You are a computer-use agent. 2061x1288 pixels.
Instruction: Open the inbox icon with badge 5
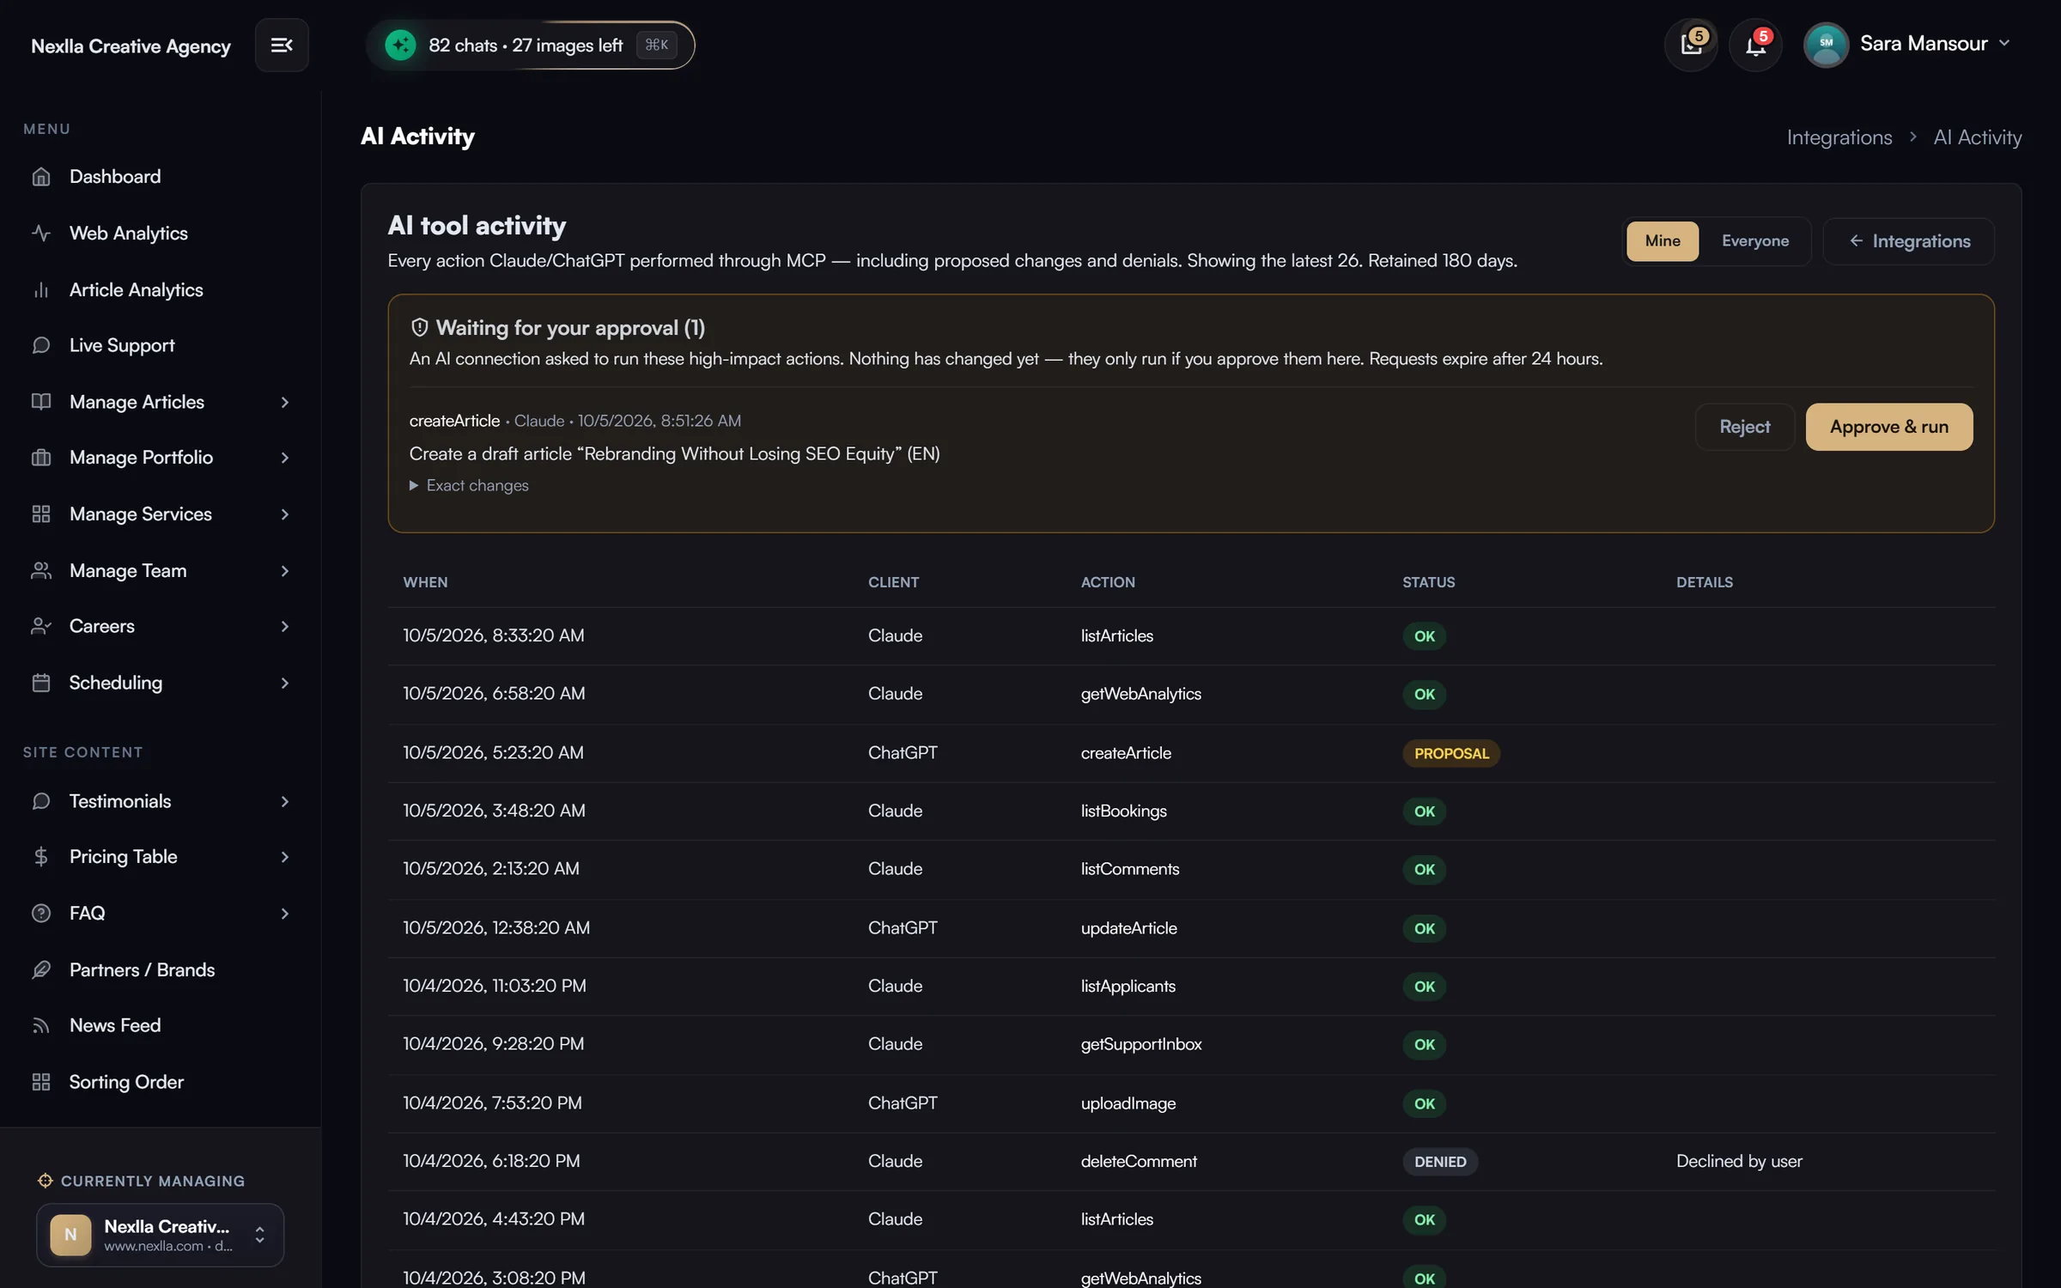coord(1691,44)
